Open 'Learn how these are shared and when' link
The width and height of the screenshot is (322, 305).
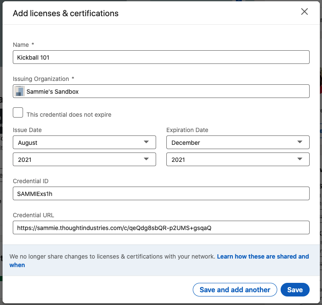tap(263, 256)
